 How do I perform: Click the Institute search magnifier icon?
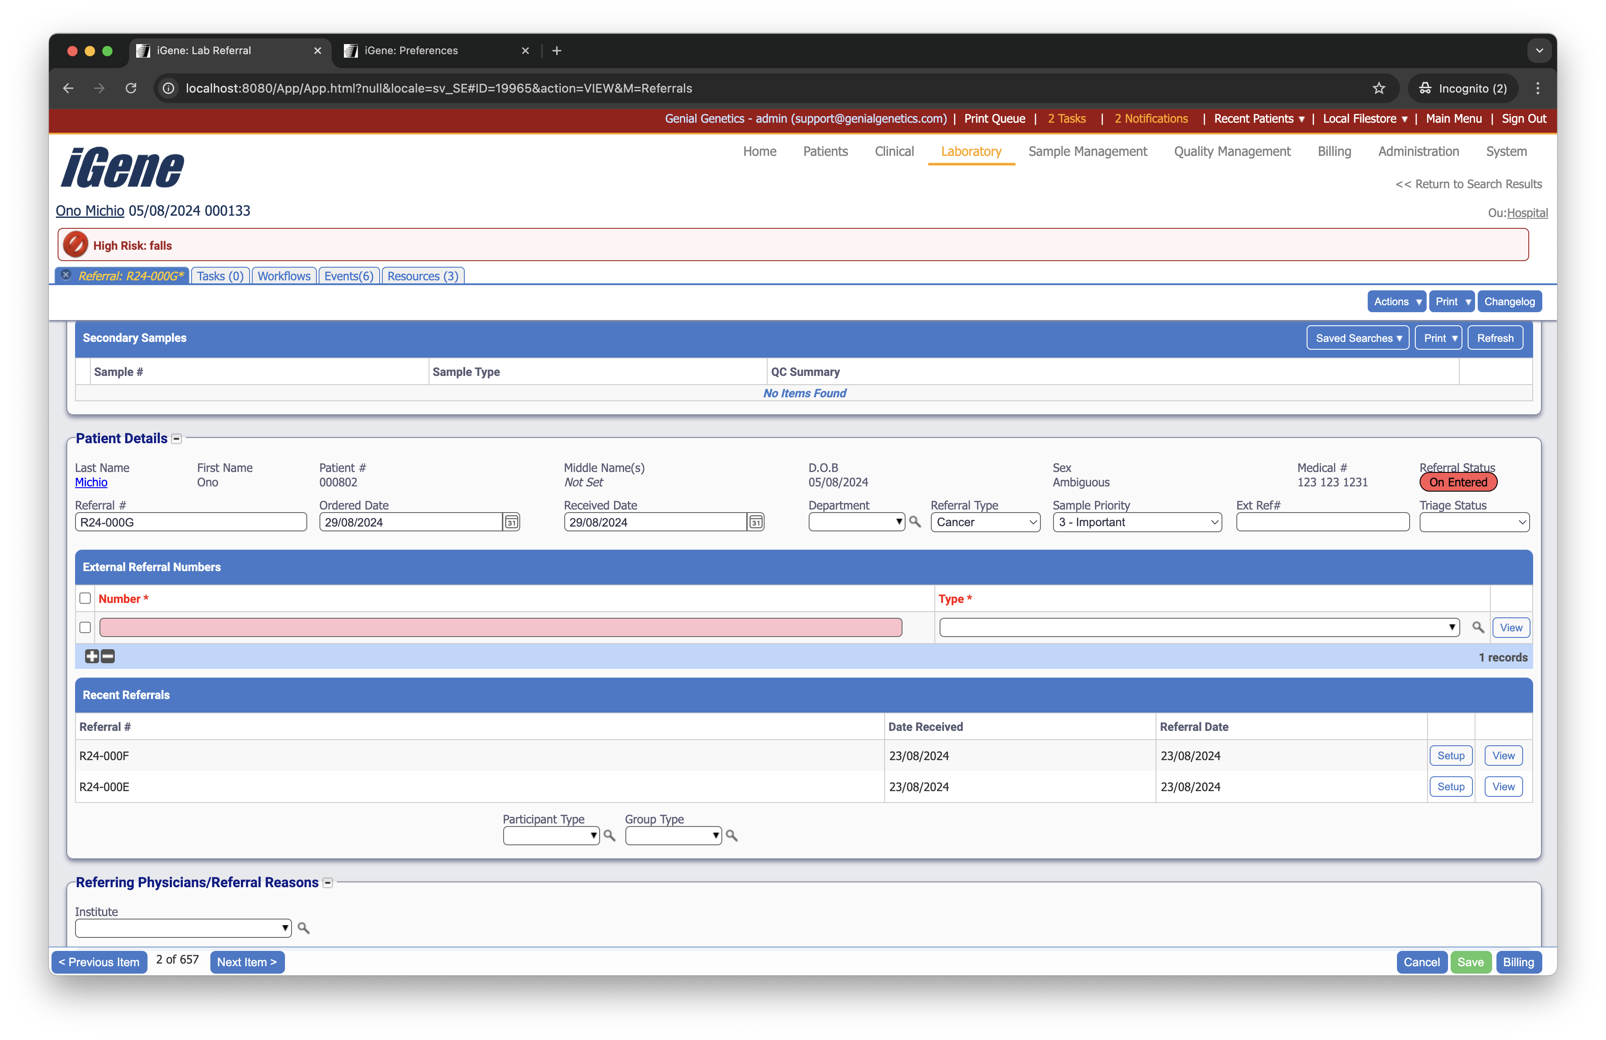point(304,928)
